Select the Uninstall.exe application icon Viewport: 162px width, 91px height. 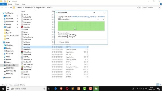coord(22,52)
